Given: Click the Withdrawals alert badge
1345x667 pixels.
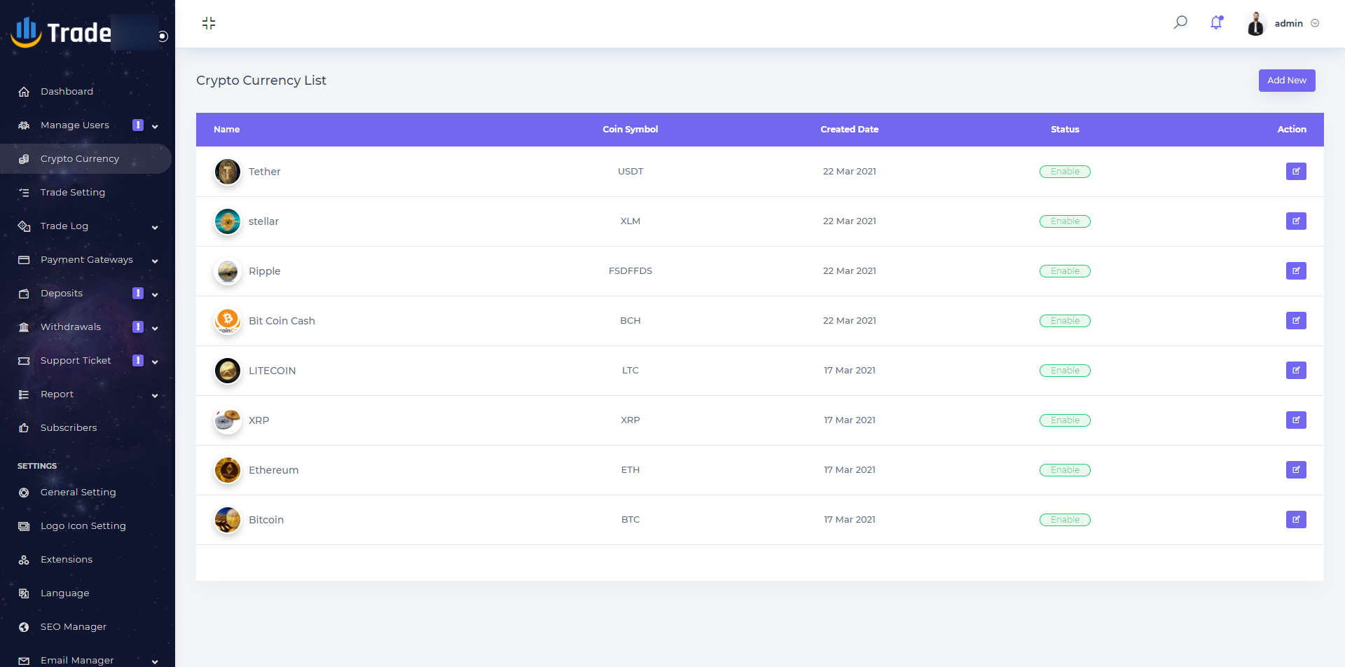Looking at the screenshot, I should (x=138, y=326).
